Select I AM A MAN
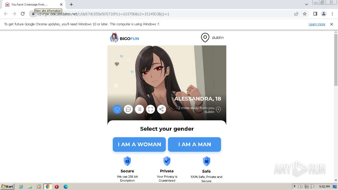This screenshot has width=338, height=190. point(195,144)
